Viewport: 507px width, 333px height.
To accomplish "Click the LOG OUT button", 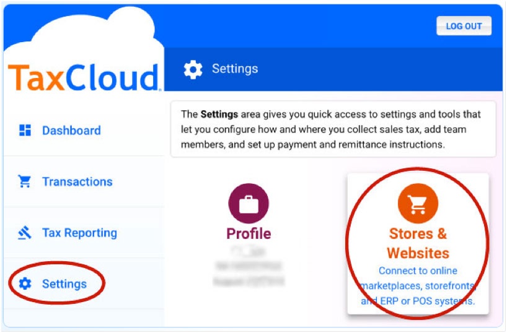I will (x=464, y=26).
